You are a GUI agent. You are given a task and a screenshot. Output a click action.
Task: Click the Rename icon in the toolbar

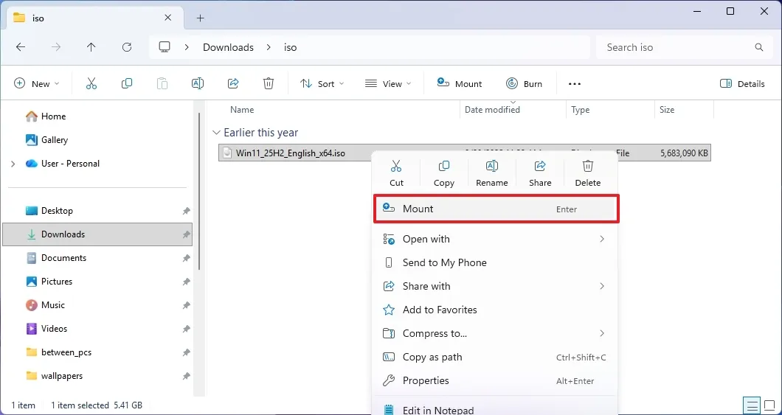(198, 84)
